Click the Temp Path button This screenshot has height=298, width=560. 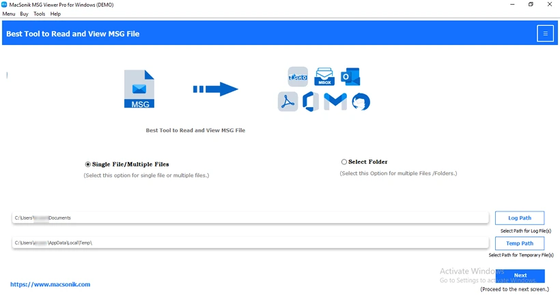520,243
